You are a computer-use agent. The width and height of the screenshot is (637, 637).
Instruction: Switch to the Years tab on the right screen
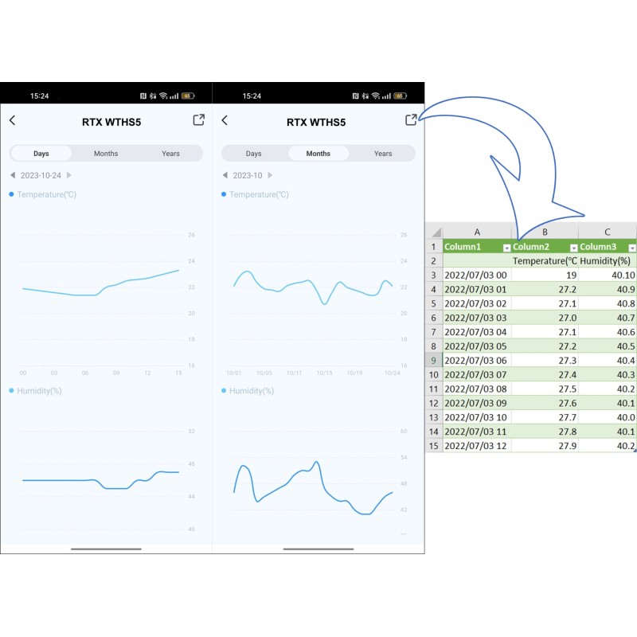(383, 154)
